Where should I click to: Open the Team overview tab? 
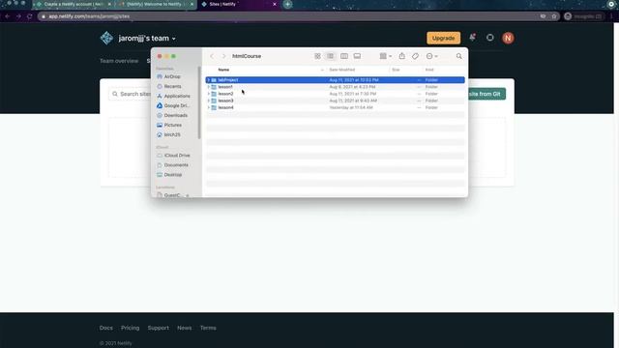tap(119, 61)
